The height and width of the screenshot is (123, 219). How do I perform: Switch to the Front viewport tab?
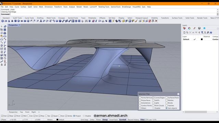point(27,112)
